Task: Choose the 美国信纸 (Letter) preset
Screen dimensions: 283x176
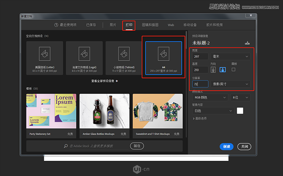Action: point(45,58)
